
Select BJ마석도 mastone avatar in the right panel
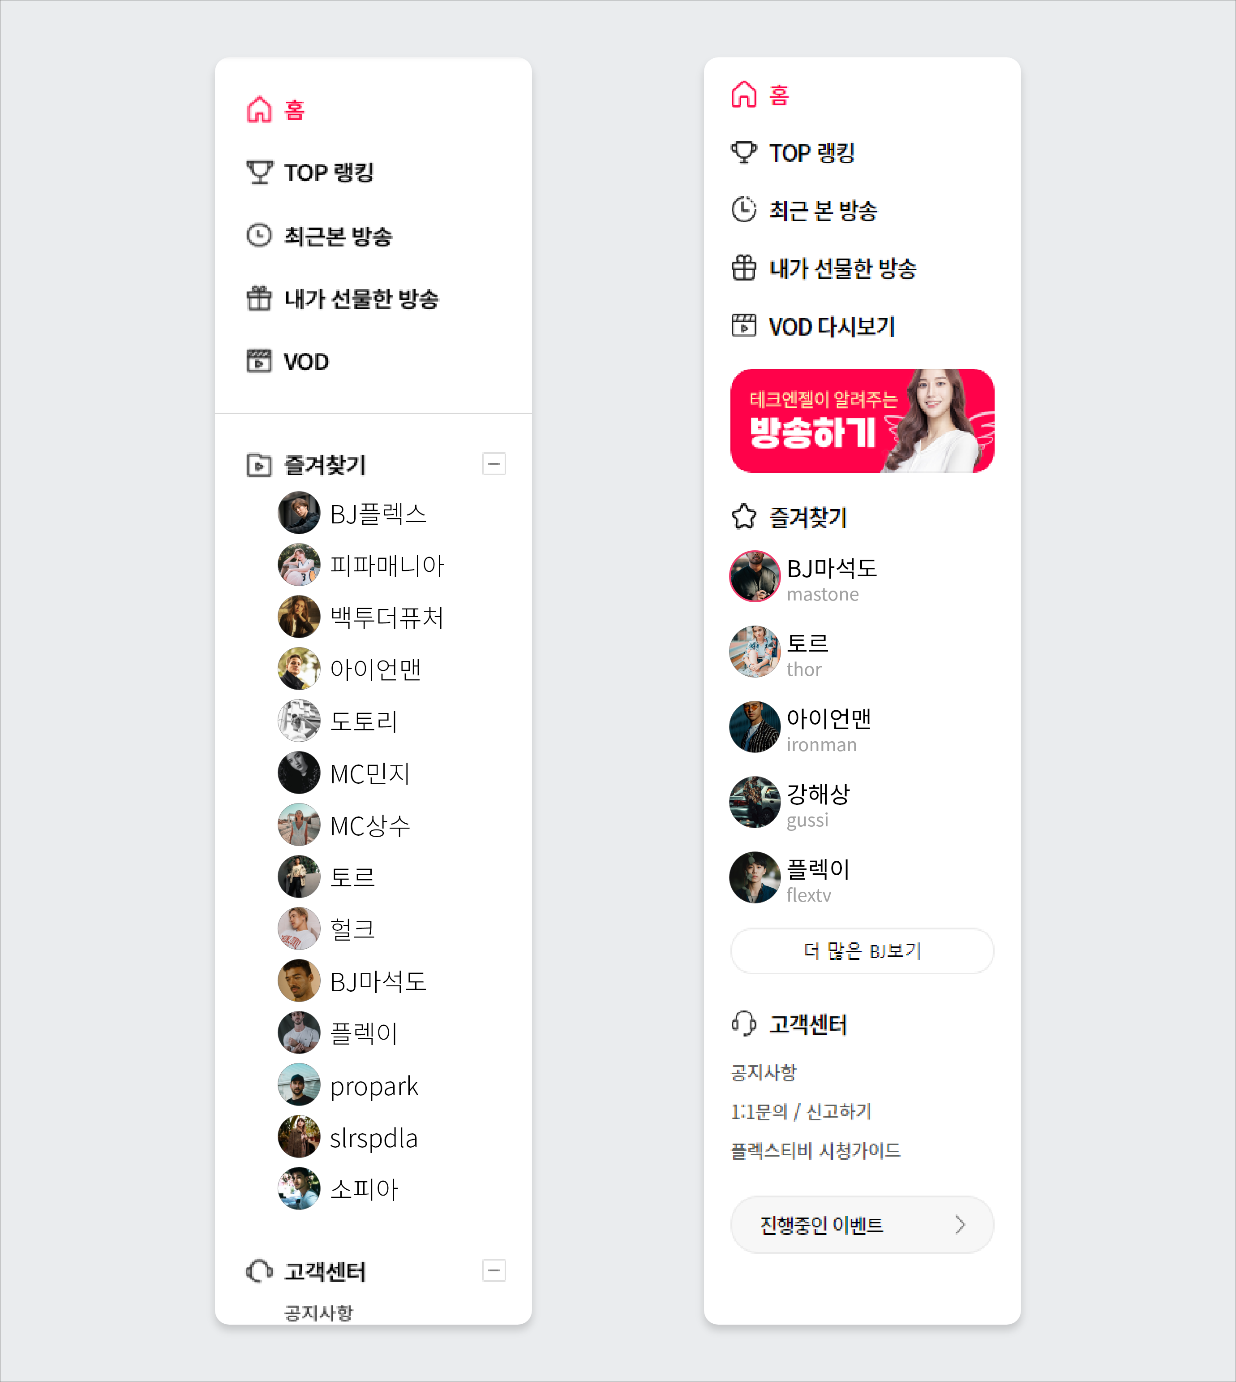(x=755, y=576)
